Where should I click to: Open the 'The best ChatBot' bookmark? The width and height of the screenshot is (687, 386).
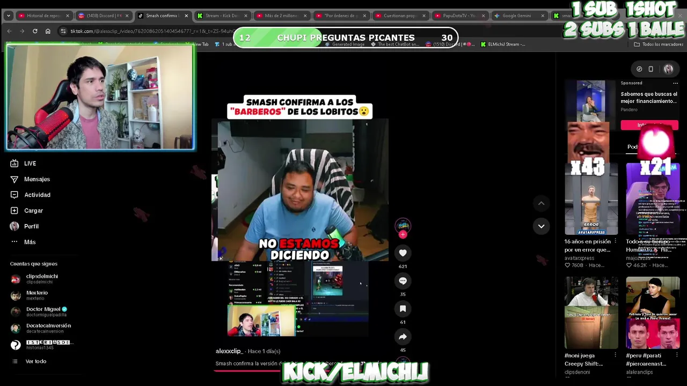pos(395,44)
